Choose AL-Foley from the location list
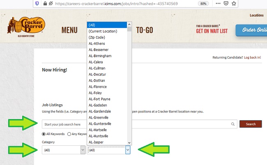Viewport: 267px width, 165px height. tap(107, 93)
